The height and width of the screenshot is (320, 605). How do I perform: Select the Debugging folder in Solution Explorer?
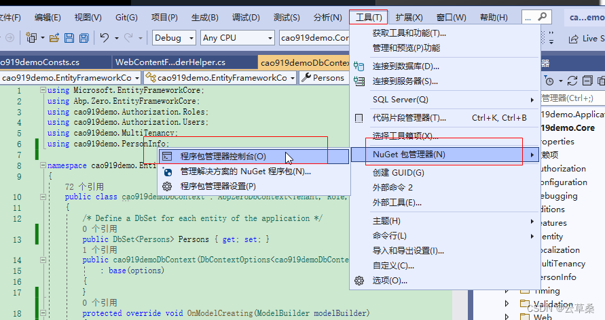(x=560, y=196)
